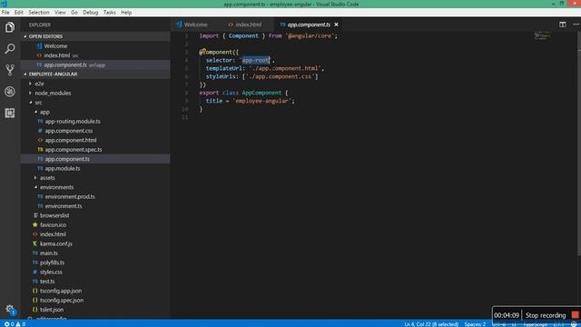
Task: Open test.ts file
Action: click(95, 282)
